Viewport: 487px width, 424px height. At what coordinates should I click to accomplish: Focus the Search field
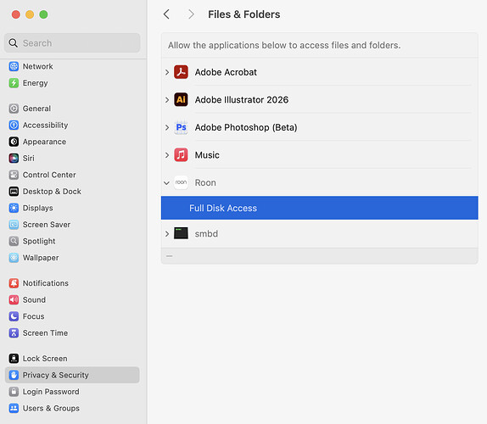[72, 43]
